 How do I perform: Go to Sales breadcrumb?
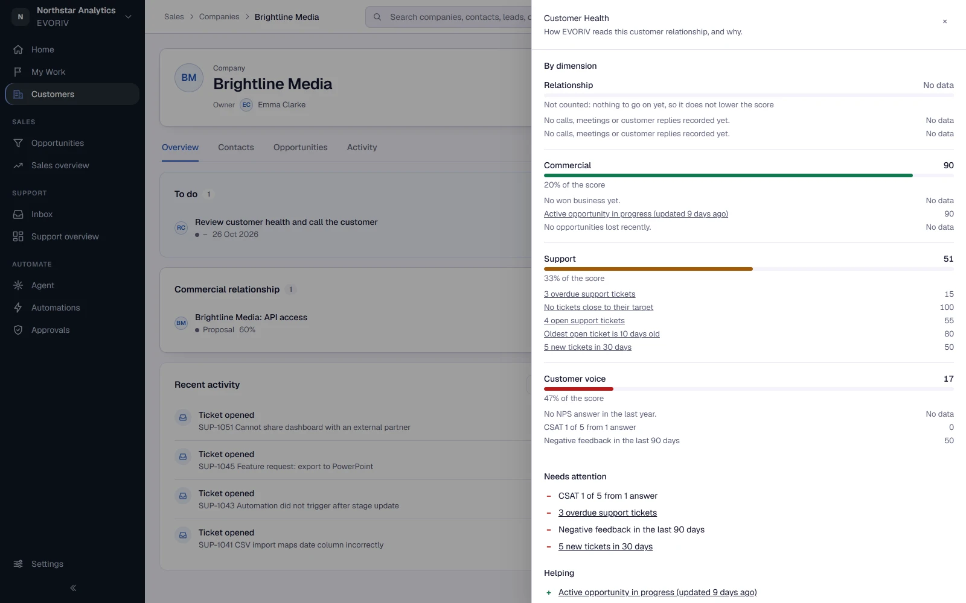pyautogui.click(x=174, y=17)
